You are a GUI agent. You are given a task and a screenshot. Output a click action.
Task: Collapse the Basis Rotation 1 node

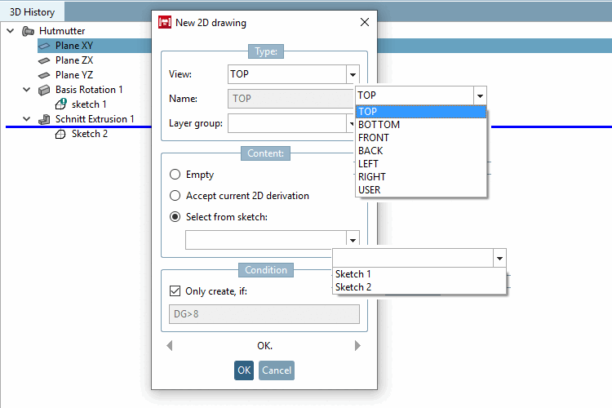point(27,90)
